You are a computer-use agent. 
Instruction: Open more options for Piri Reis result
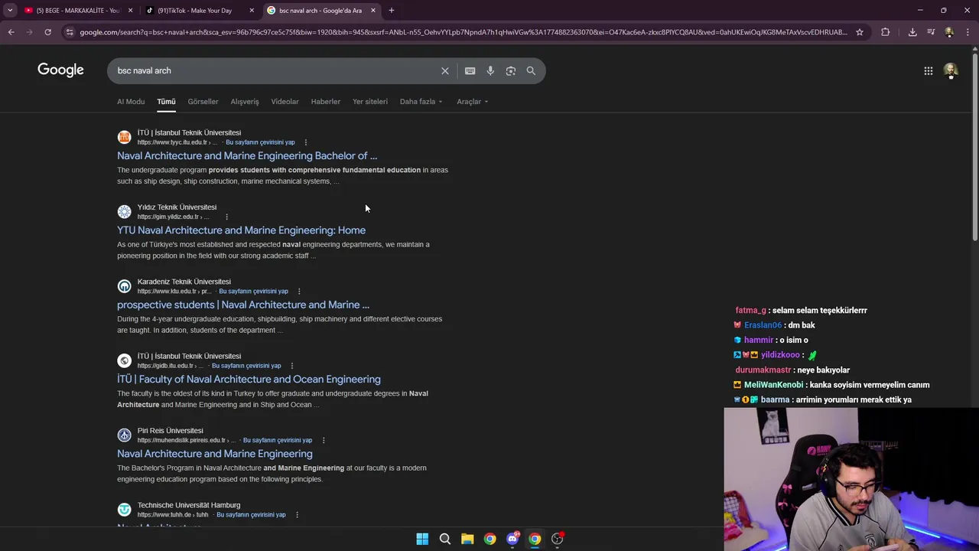pyautogui.click(x=324, y=440)
